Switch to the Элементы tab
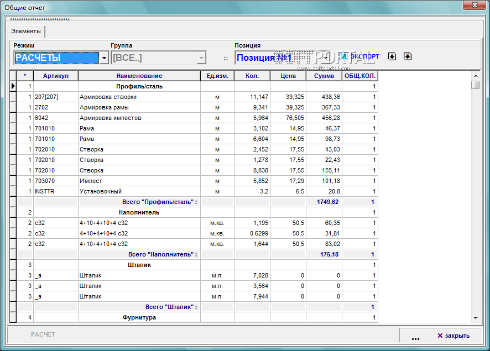Viewport: 490px width, 351px height. coord(26,32)
